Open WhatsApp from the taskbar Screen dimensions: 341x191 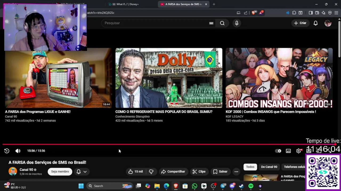pos(194,186)
